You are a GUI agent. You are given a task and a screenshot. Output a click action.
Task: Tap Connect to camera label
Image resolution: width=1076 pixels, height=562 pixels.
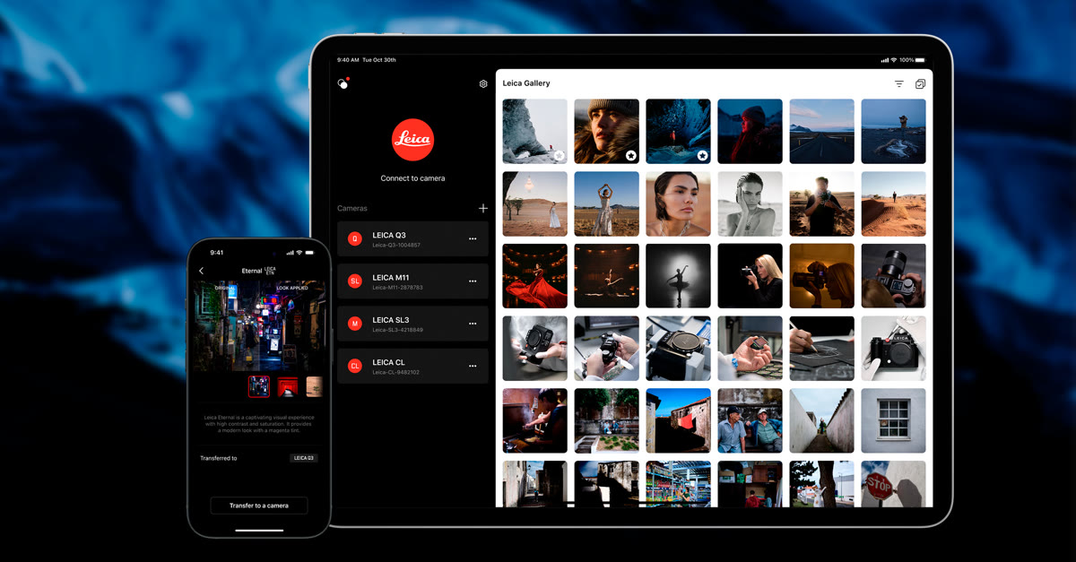click(x=412, y=178)
